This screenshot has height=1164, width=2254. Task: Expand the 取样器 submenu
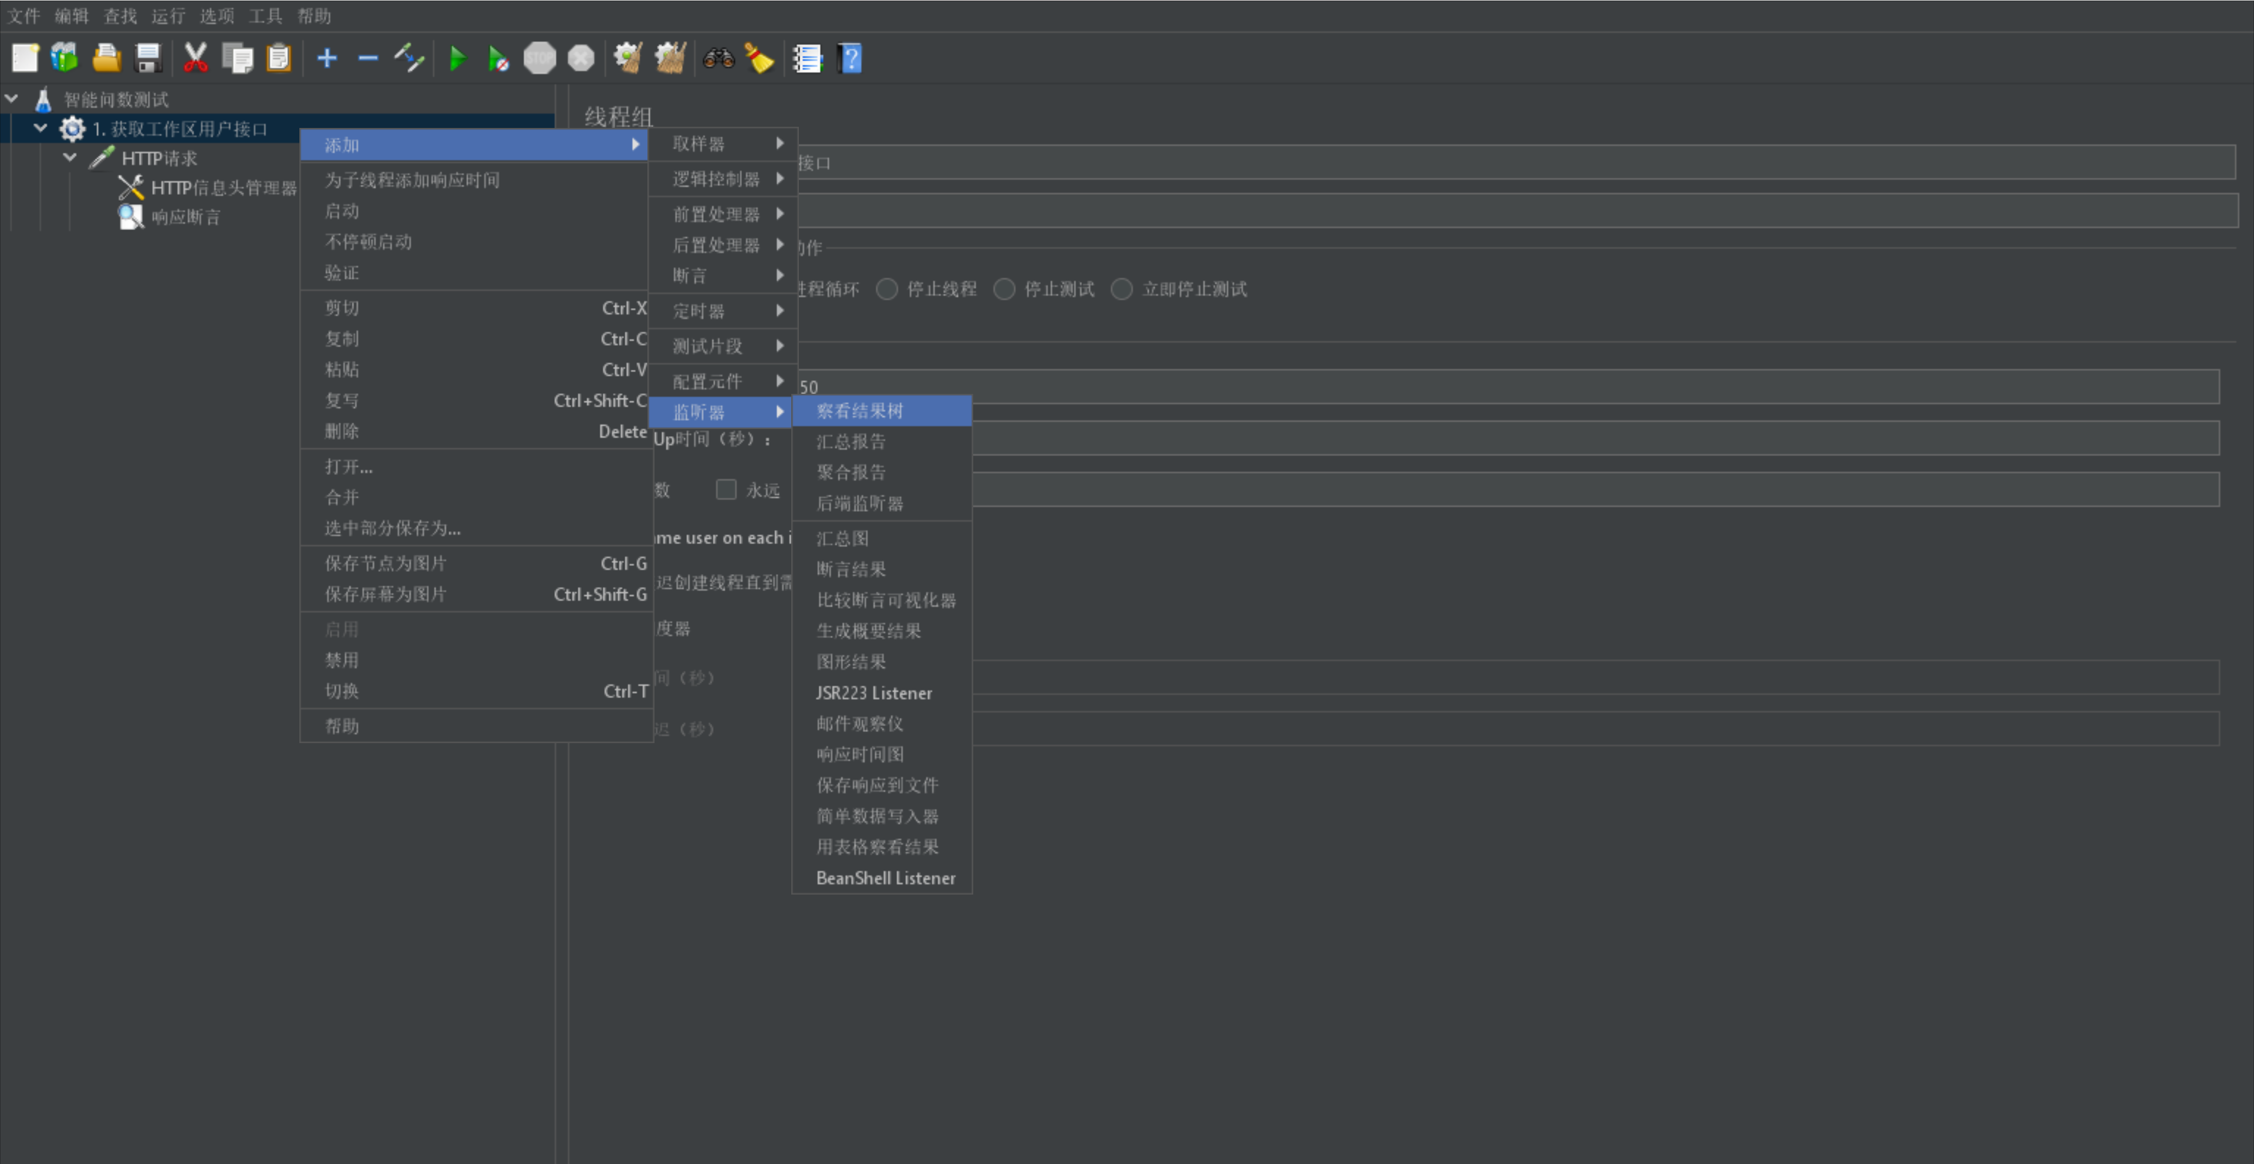click(723, 144)
